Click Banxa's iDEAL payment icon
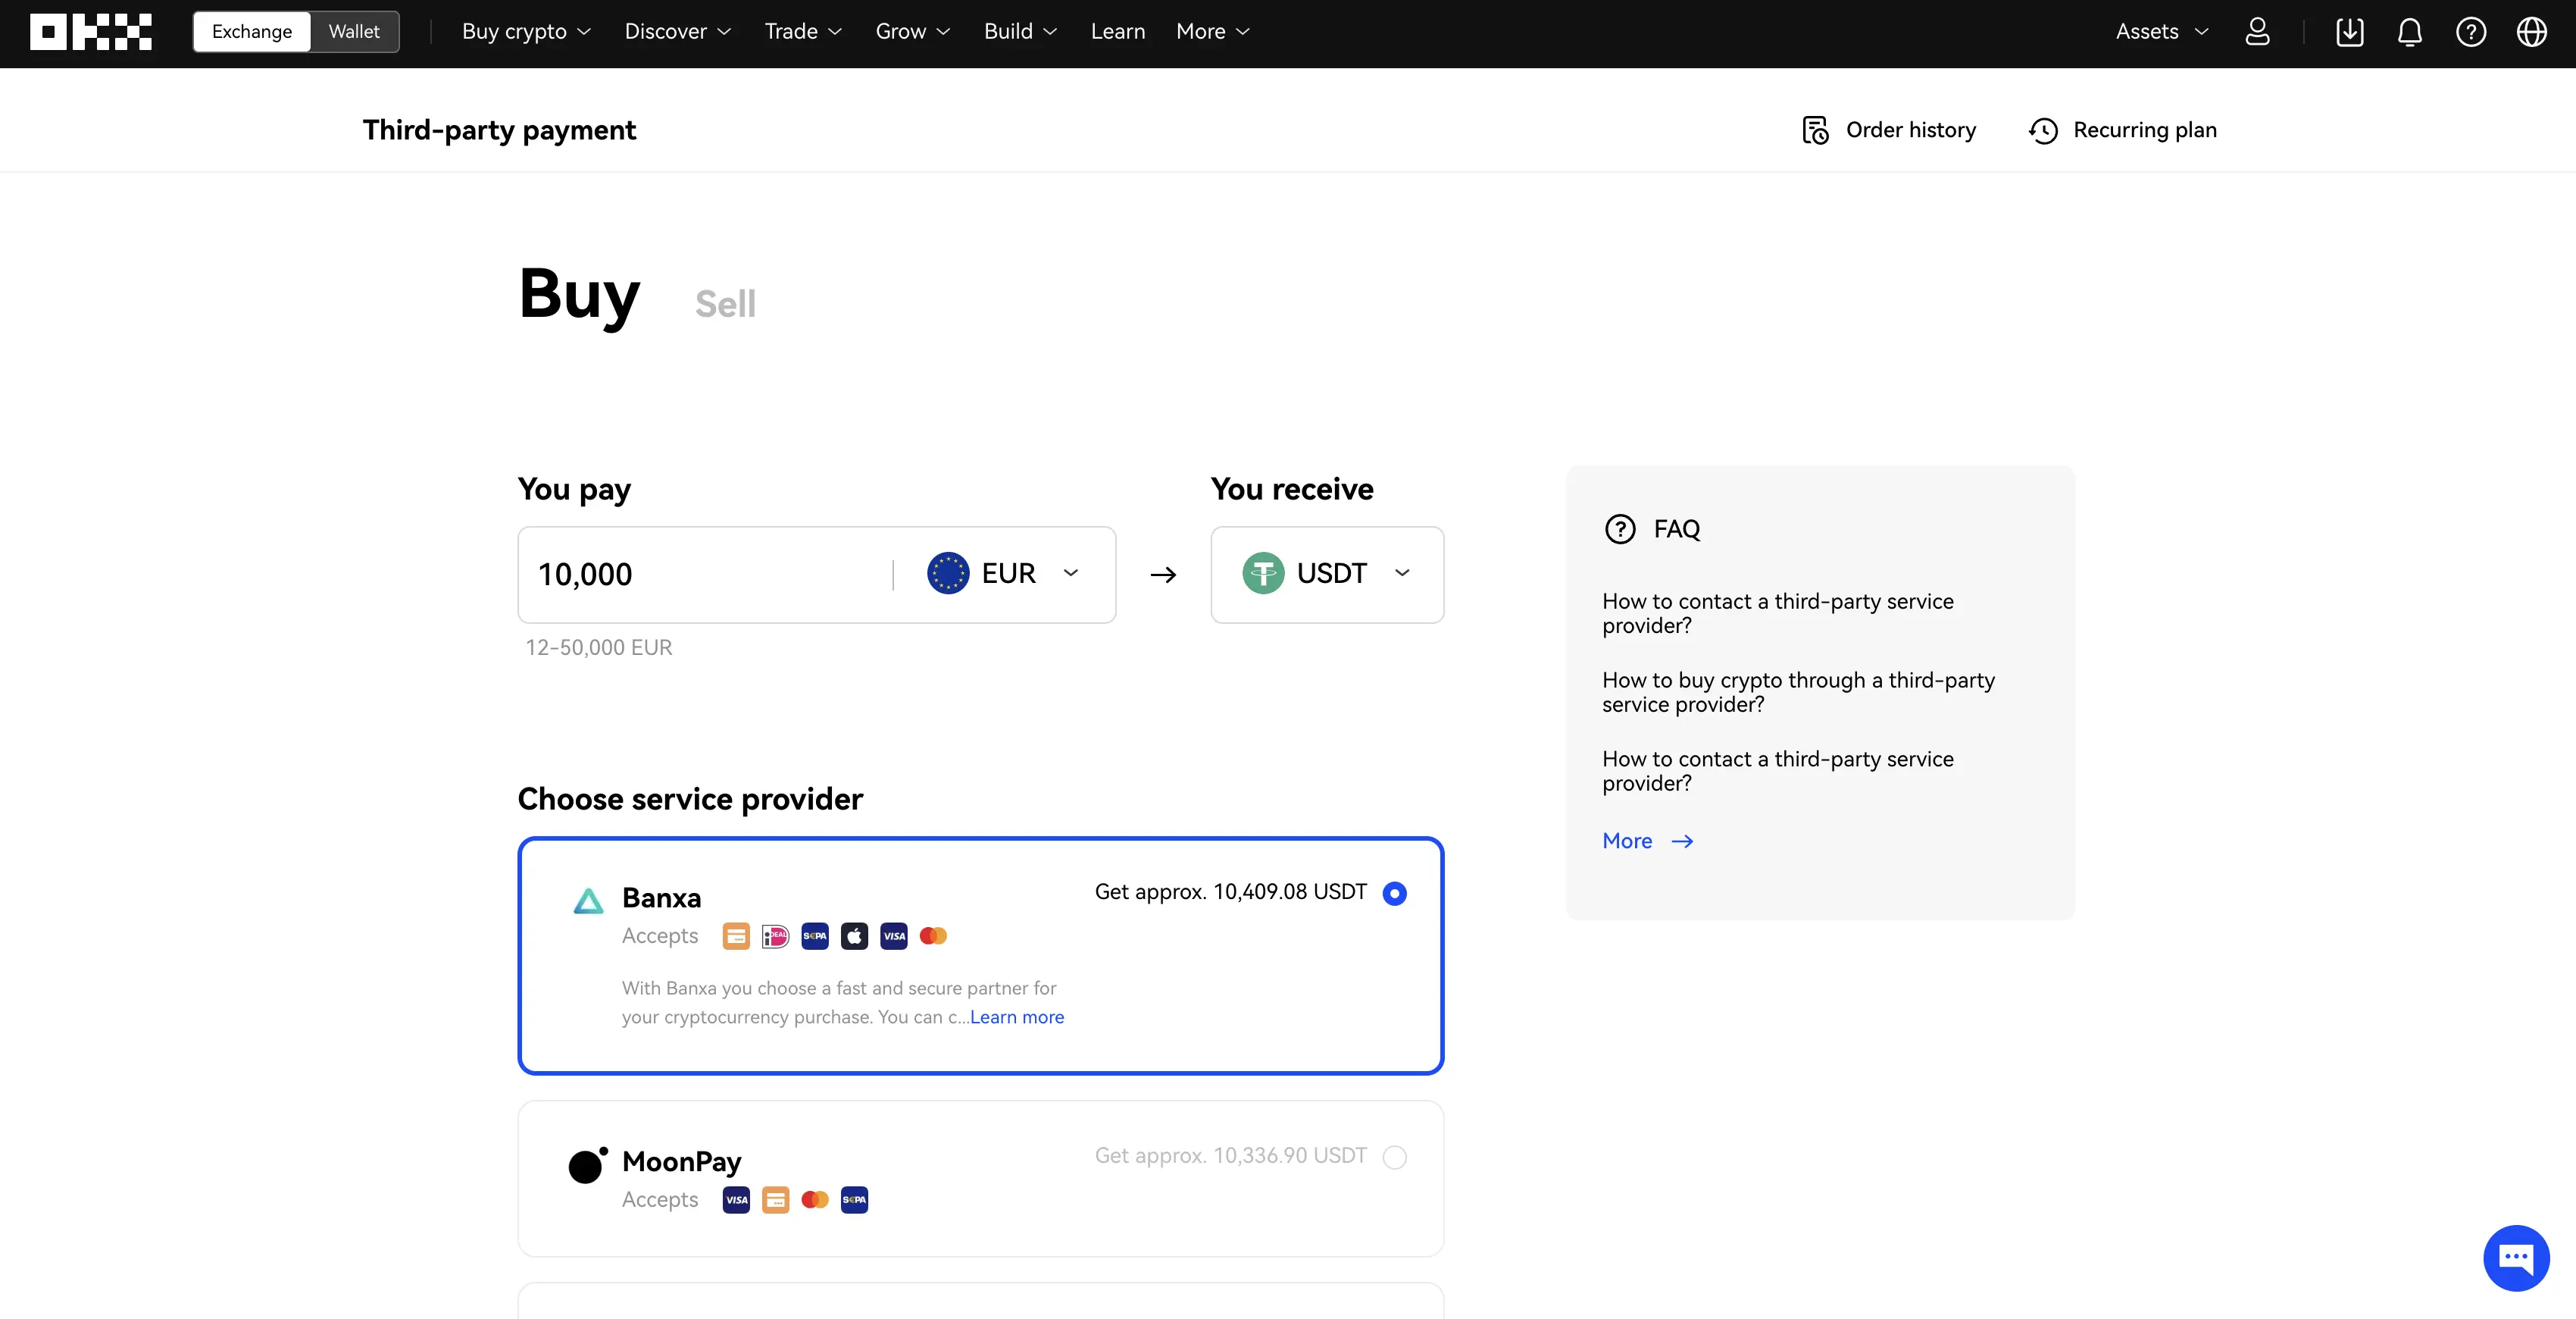Screen dimensions: 2576x1319 tap(775, 935)
